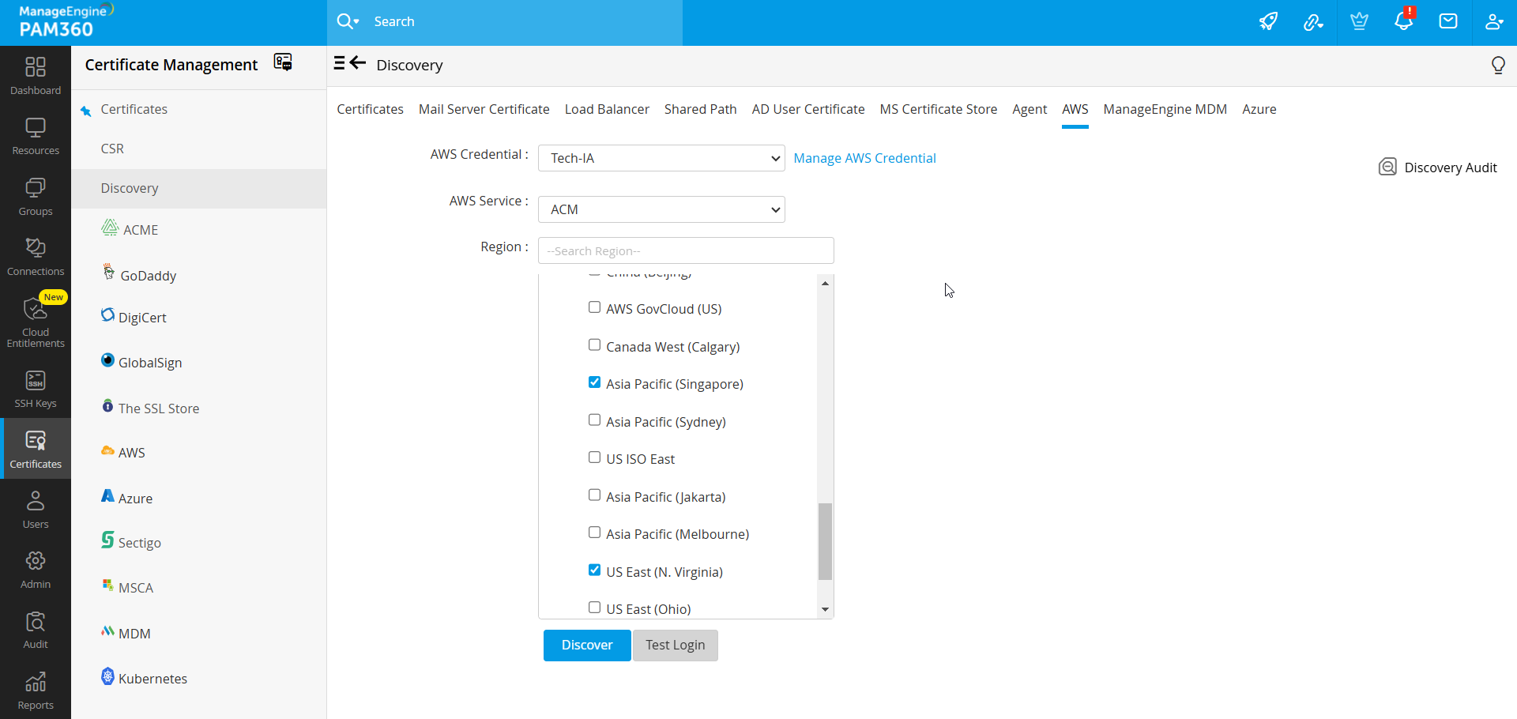The image size is (1517, 719).
Task: Click the rocket icon in header
Action: click(1268, 22)
